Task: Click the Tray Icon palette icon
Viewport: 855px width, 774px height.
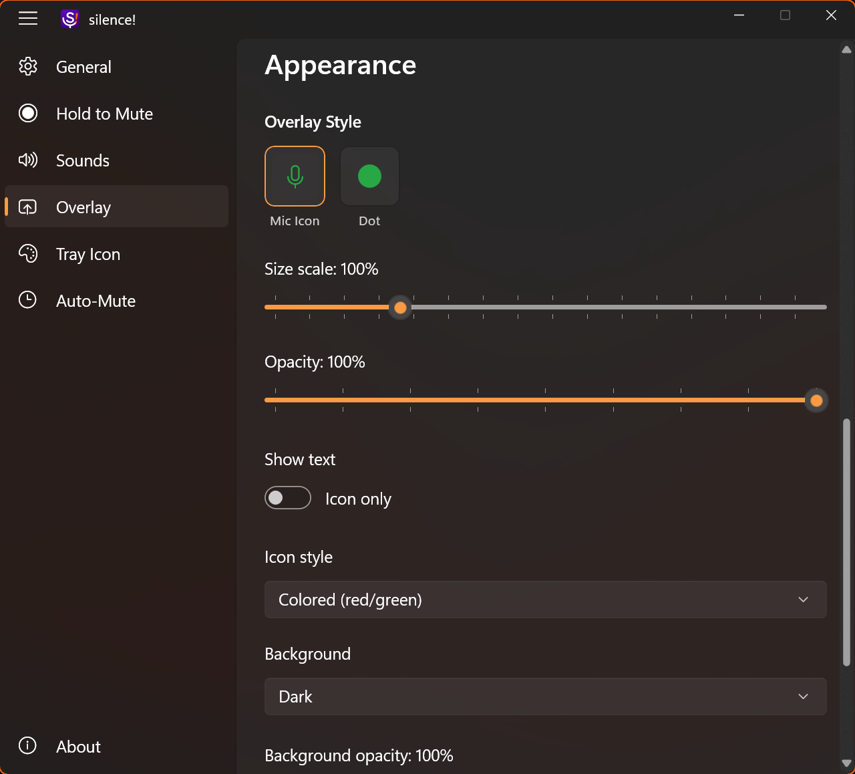Action: [x=28, y=254]
